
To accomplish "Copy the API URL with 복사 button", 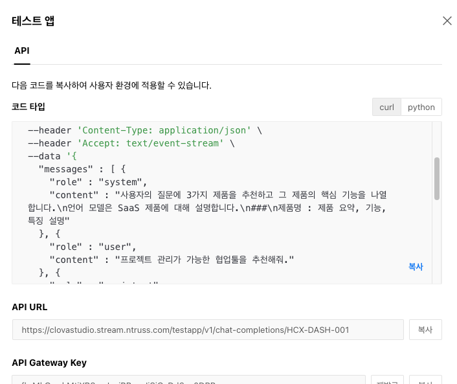I will (x=425, y=330).
